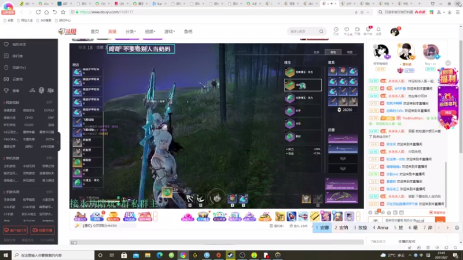Click the 我要开播 button

point(42,230)
